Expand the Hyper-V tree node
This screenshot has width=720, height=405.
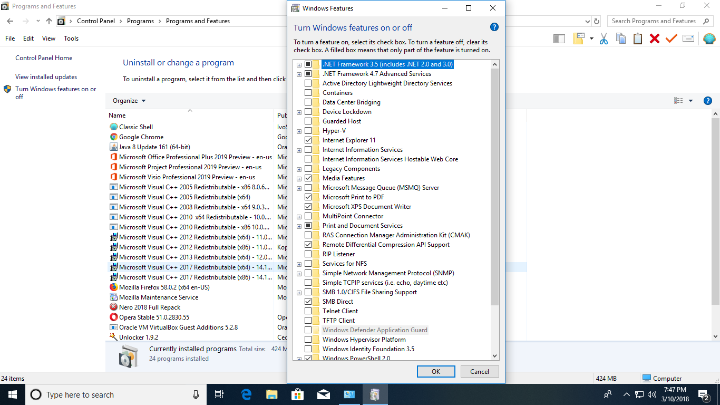tap(299, 131)
